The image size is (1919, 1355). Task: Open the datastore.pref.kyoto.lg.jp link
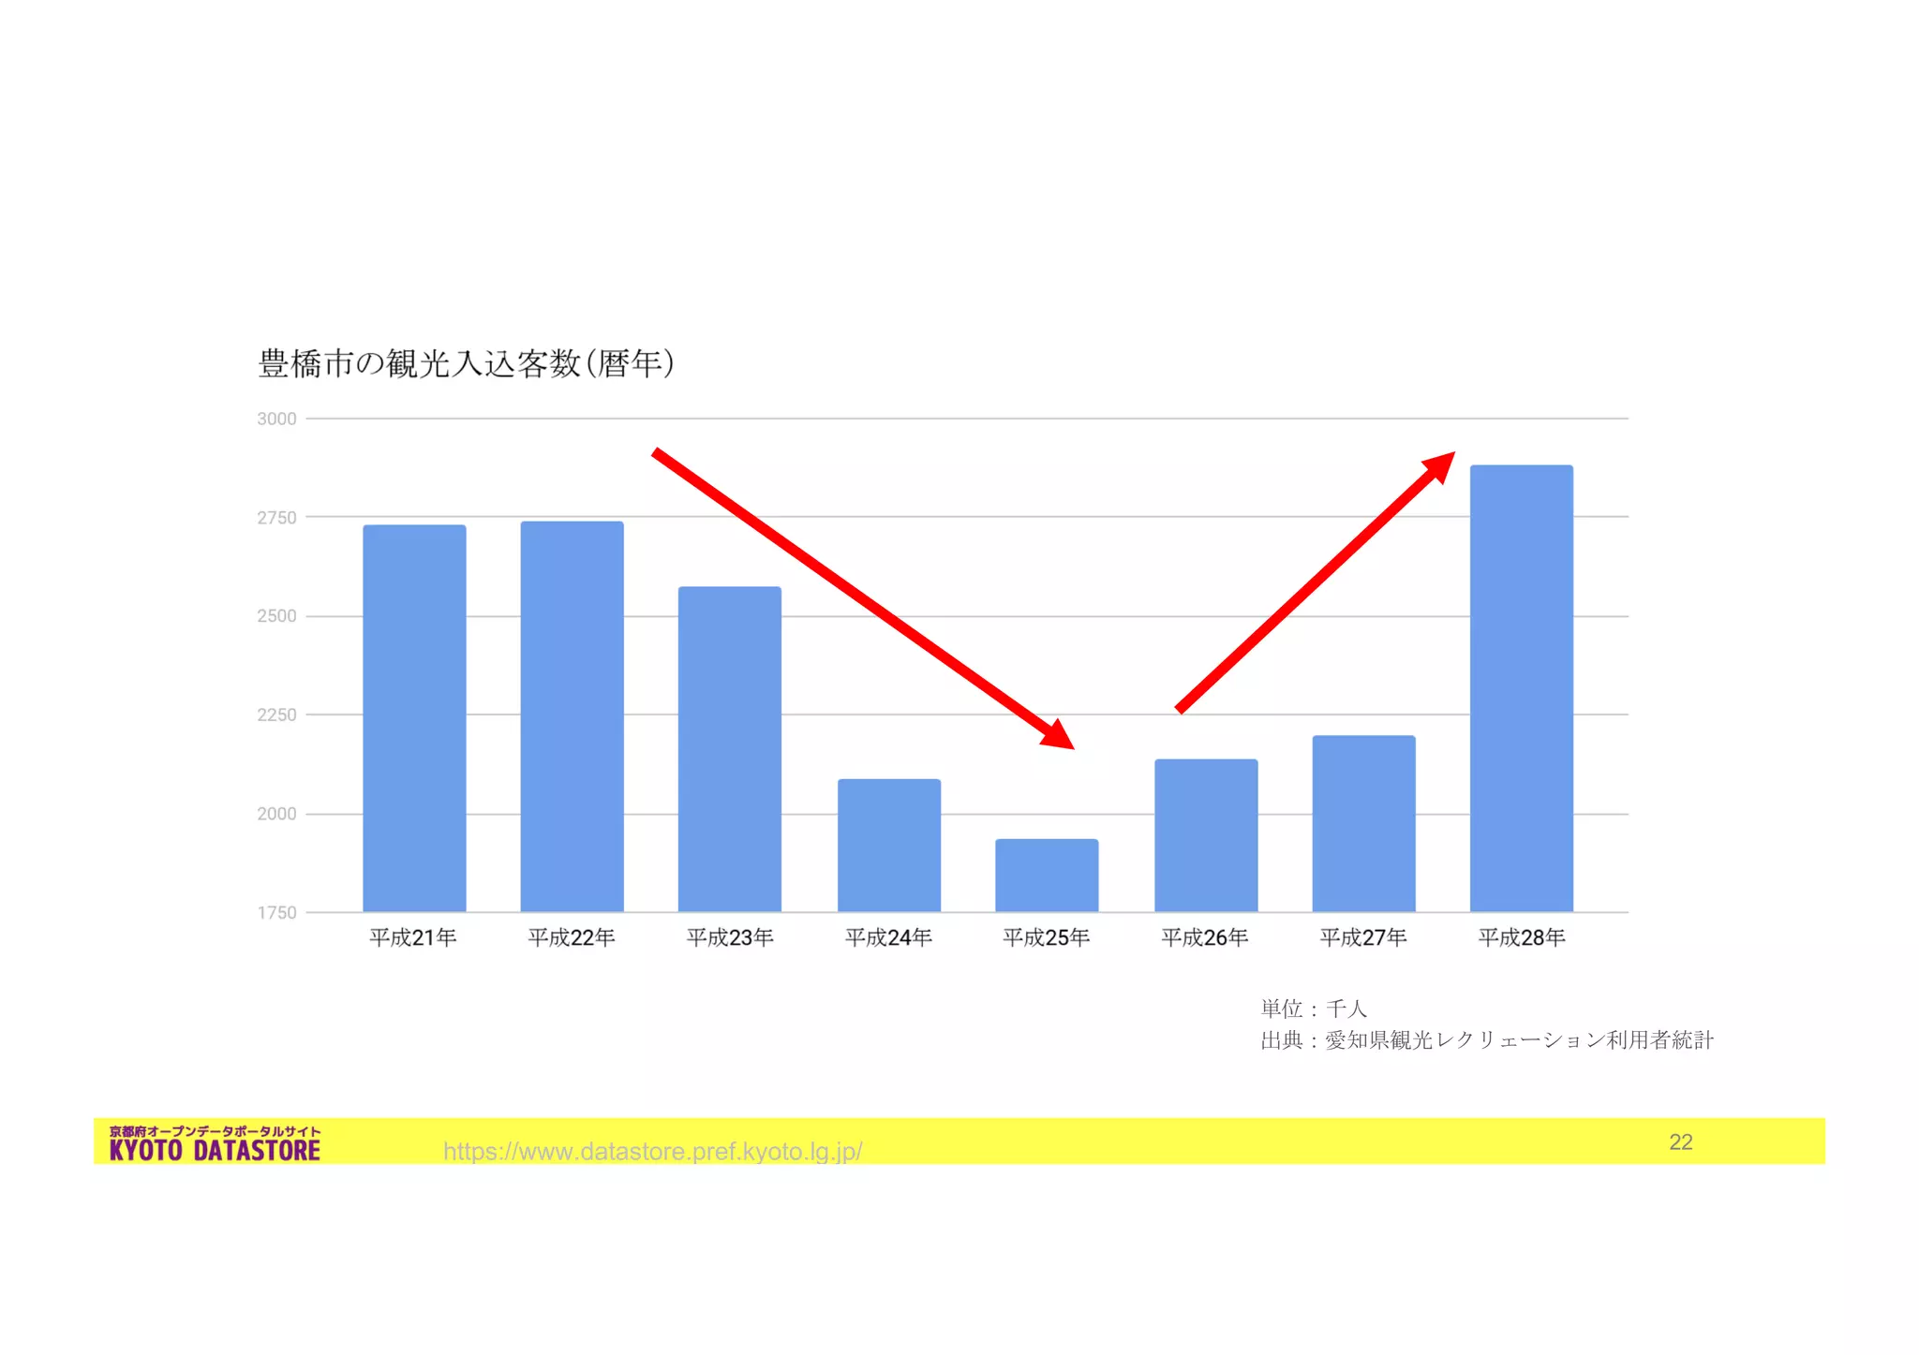(652, 1151)
